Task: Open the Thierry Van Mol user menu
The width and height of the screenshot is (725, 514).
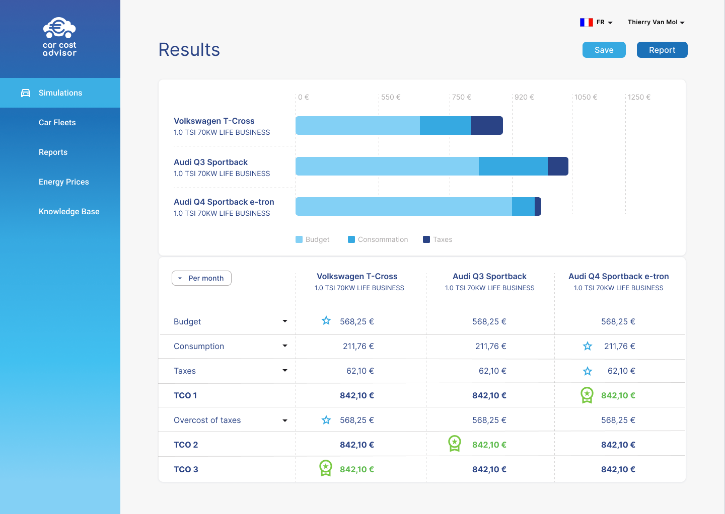Action: click(656, 22)
